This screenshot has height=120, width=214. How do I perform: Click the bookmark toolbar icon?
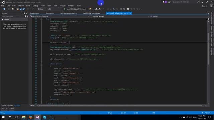(x=128, y=9)
